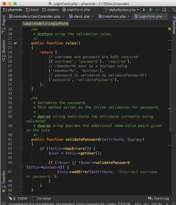Select models breadcrumb folder
Image resolution: width=176 pixels, height=205 pixels.
click(50, 10)
